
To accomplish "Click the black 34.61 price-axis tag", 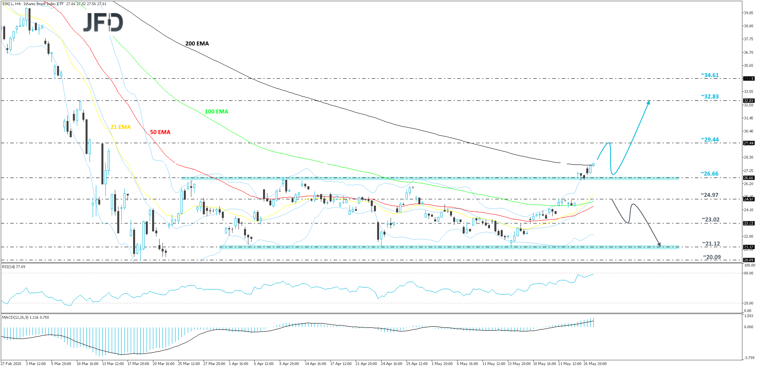I will [x=748, y=79].
